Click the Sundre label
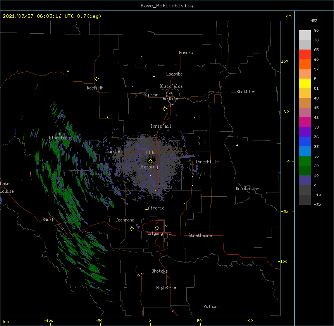 113,151
